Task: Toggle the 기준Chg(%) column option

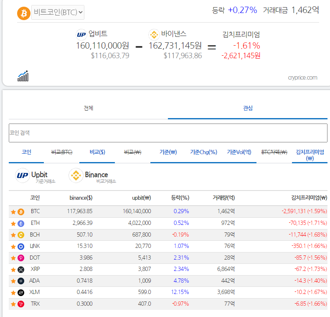Action: coord(203,152)
